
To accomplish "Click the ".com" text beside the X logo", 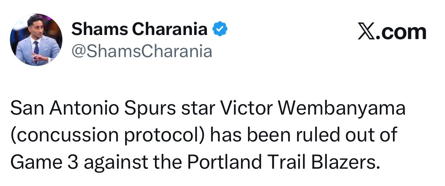I will pyautogui.click(x=401, y=32).
